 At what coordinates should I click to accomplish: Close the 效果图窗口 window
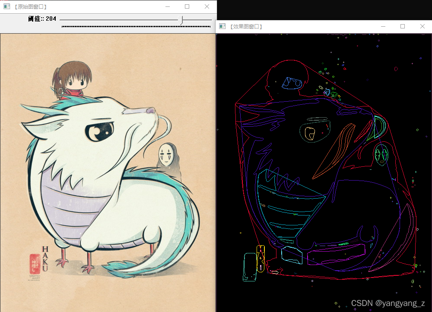[422, 26]
